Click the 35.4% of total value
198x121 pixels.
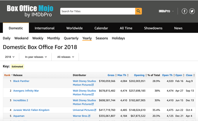(x=156, y=110)
